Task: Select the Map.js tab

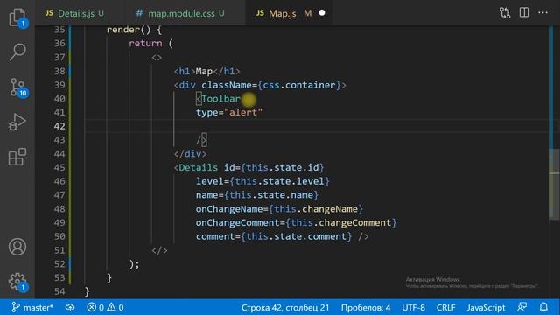Action: (282, 13)
